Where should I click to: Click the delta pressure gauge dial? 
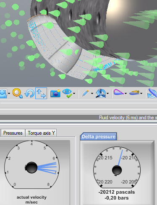point(117,167)
